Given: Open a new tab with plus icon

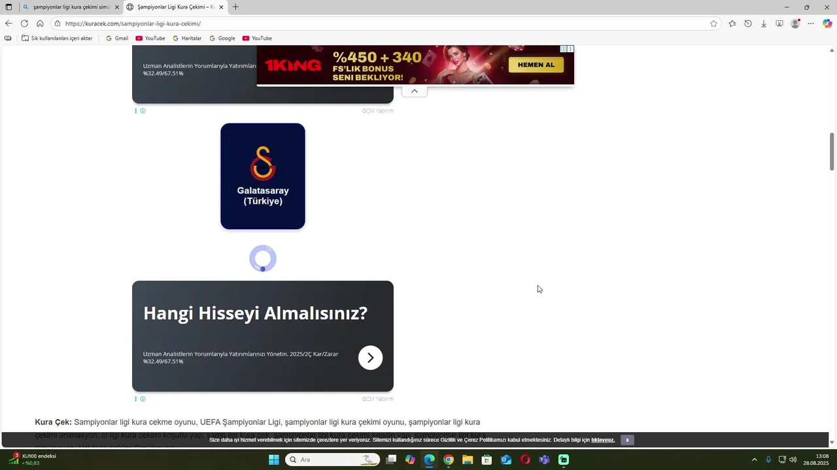Looking at the screenshot, I should click(235, 7).
